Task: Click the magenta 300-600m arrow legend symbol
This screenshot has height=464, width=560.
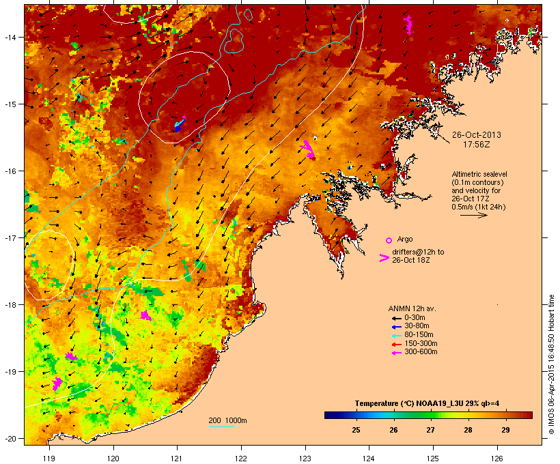Action: click(396, 353)
